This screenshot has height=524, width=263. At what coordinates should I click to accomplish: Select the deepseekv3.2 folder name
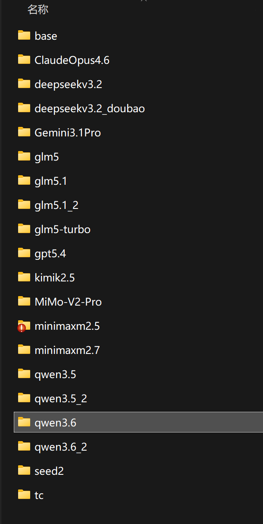point(68,84)
